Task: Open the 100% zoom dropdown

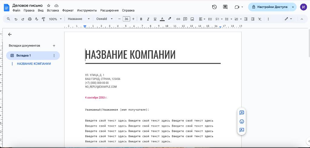Action: [55, 19]
